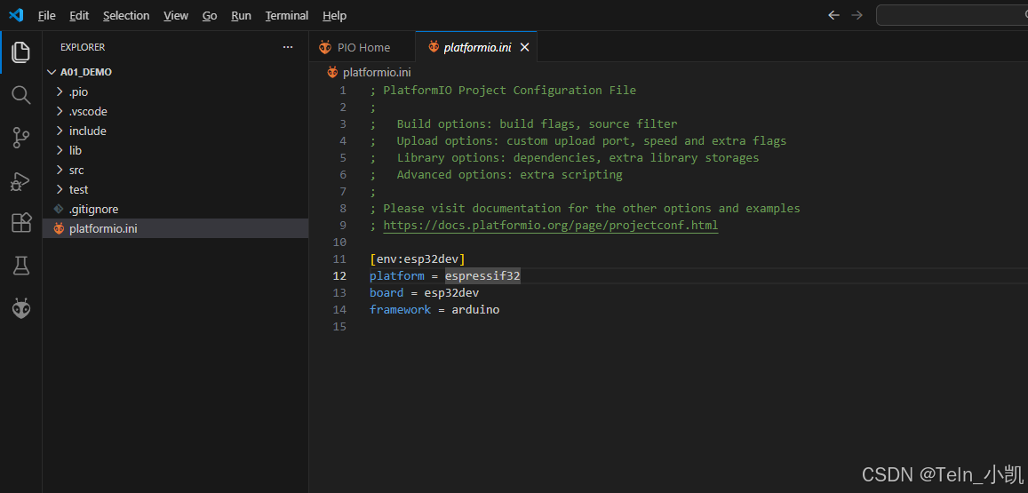Click platformio.ini icon in the breadcrumb
This screenshot has height=493, width=1028.
tap(332, 72)
